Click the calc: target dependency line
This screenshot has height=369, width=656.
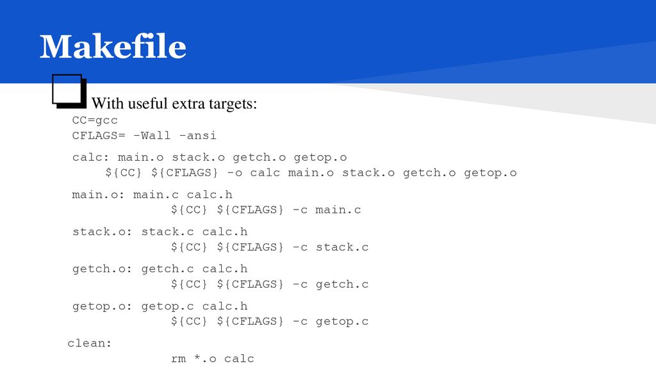pos(209,158)
